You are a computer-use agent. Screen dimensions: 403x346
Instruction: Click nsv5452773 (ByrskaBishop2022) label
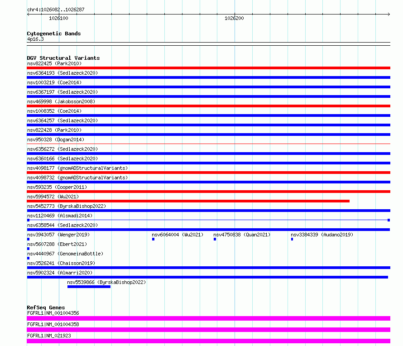tap(67, 206)
